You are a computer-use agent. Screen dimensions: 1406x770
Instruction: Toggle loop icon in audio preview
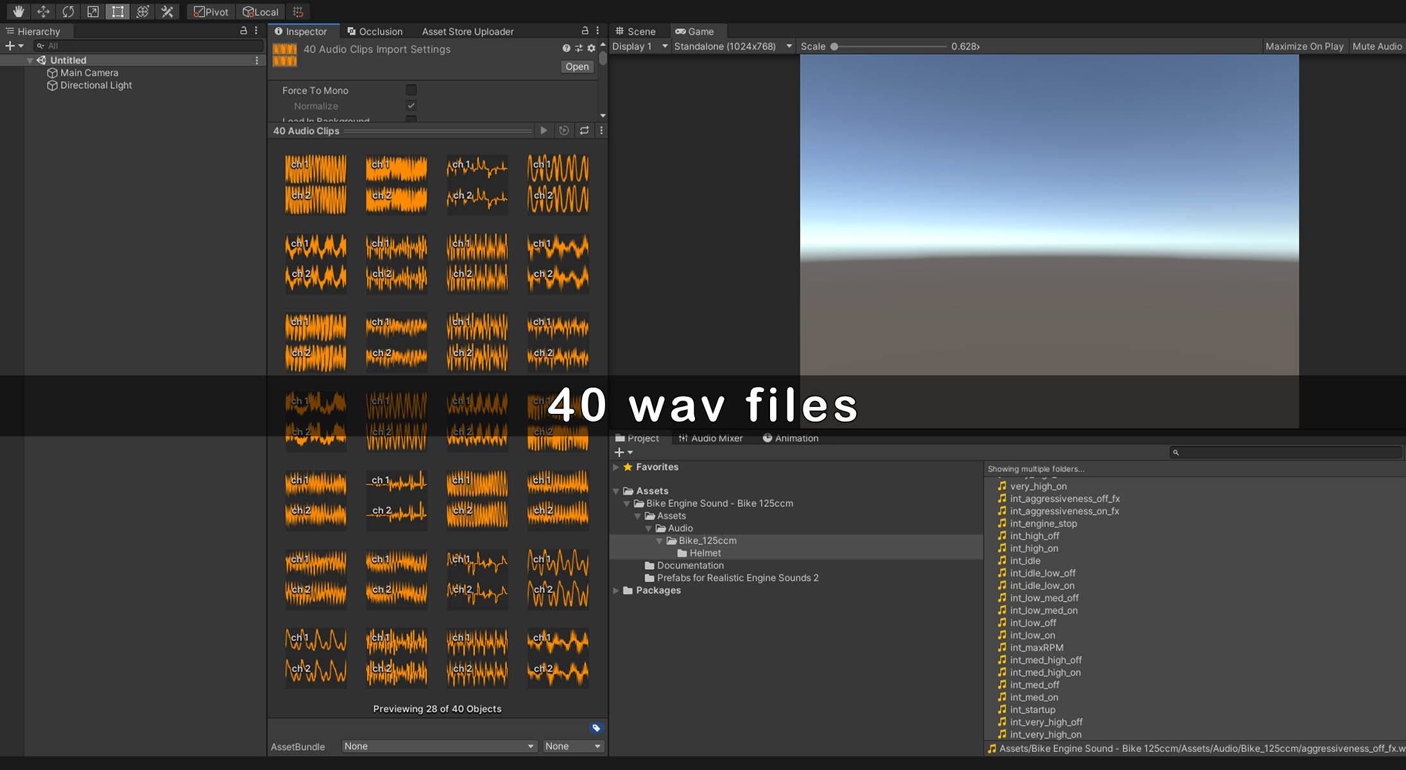584,130
